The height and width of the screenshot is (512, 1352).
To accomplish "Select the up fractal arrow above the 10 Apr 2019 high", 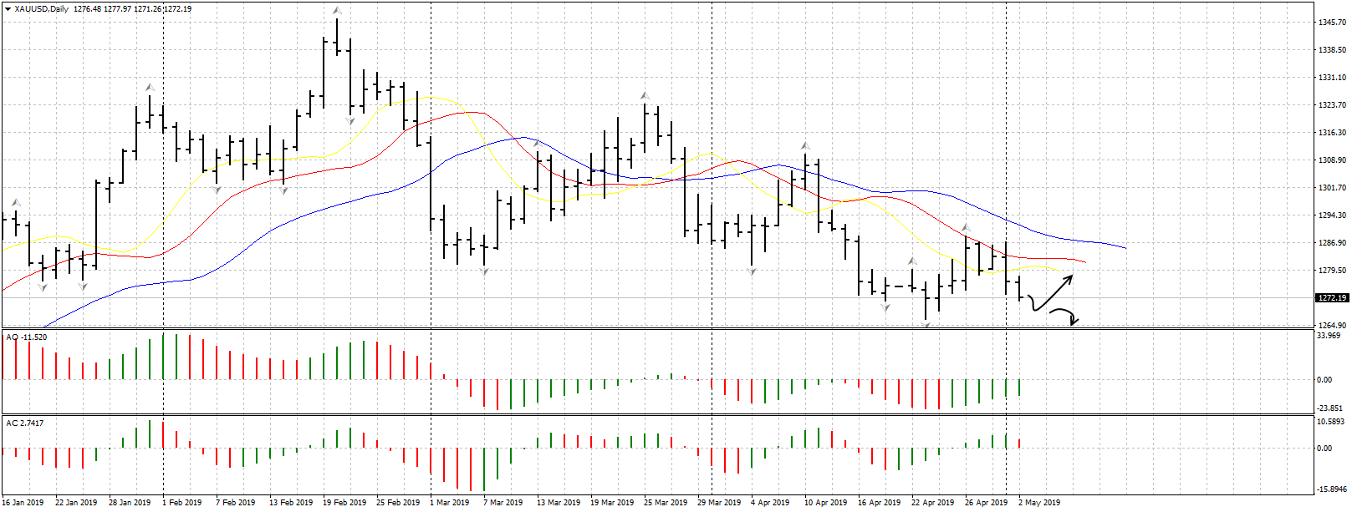I will tap(805, 146).
